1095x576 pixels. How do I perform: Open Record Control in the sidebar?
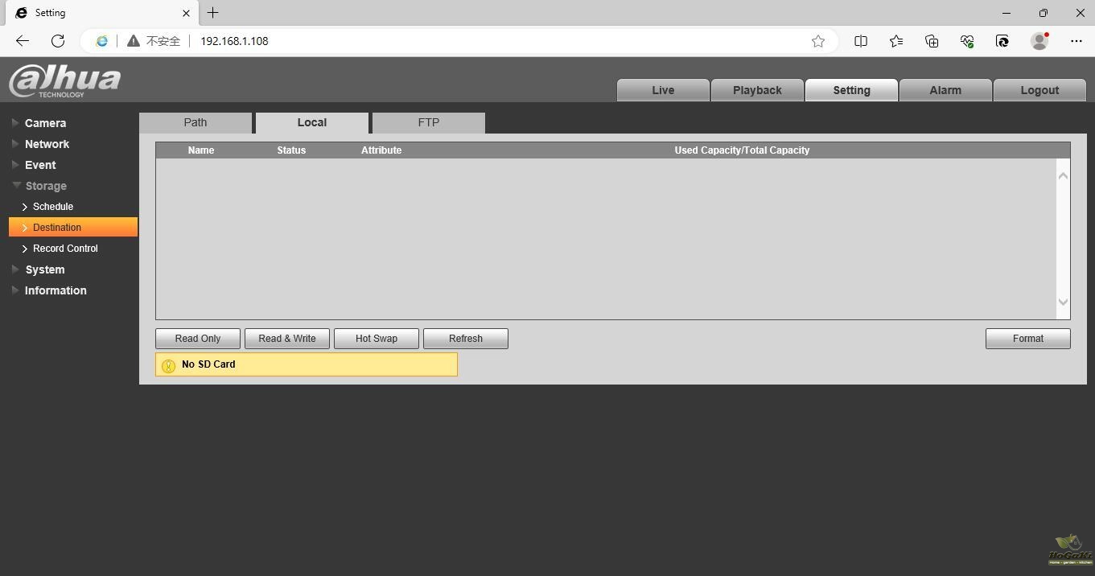[65, 249]
